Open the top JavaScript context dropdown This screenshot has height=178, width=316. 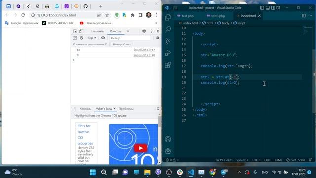click(x=92, y=38)
